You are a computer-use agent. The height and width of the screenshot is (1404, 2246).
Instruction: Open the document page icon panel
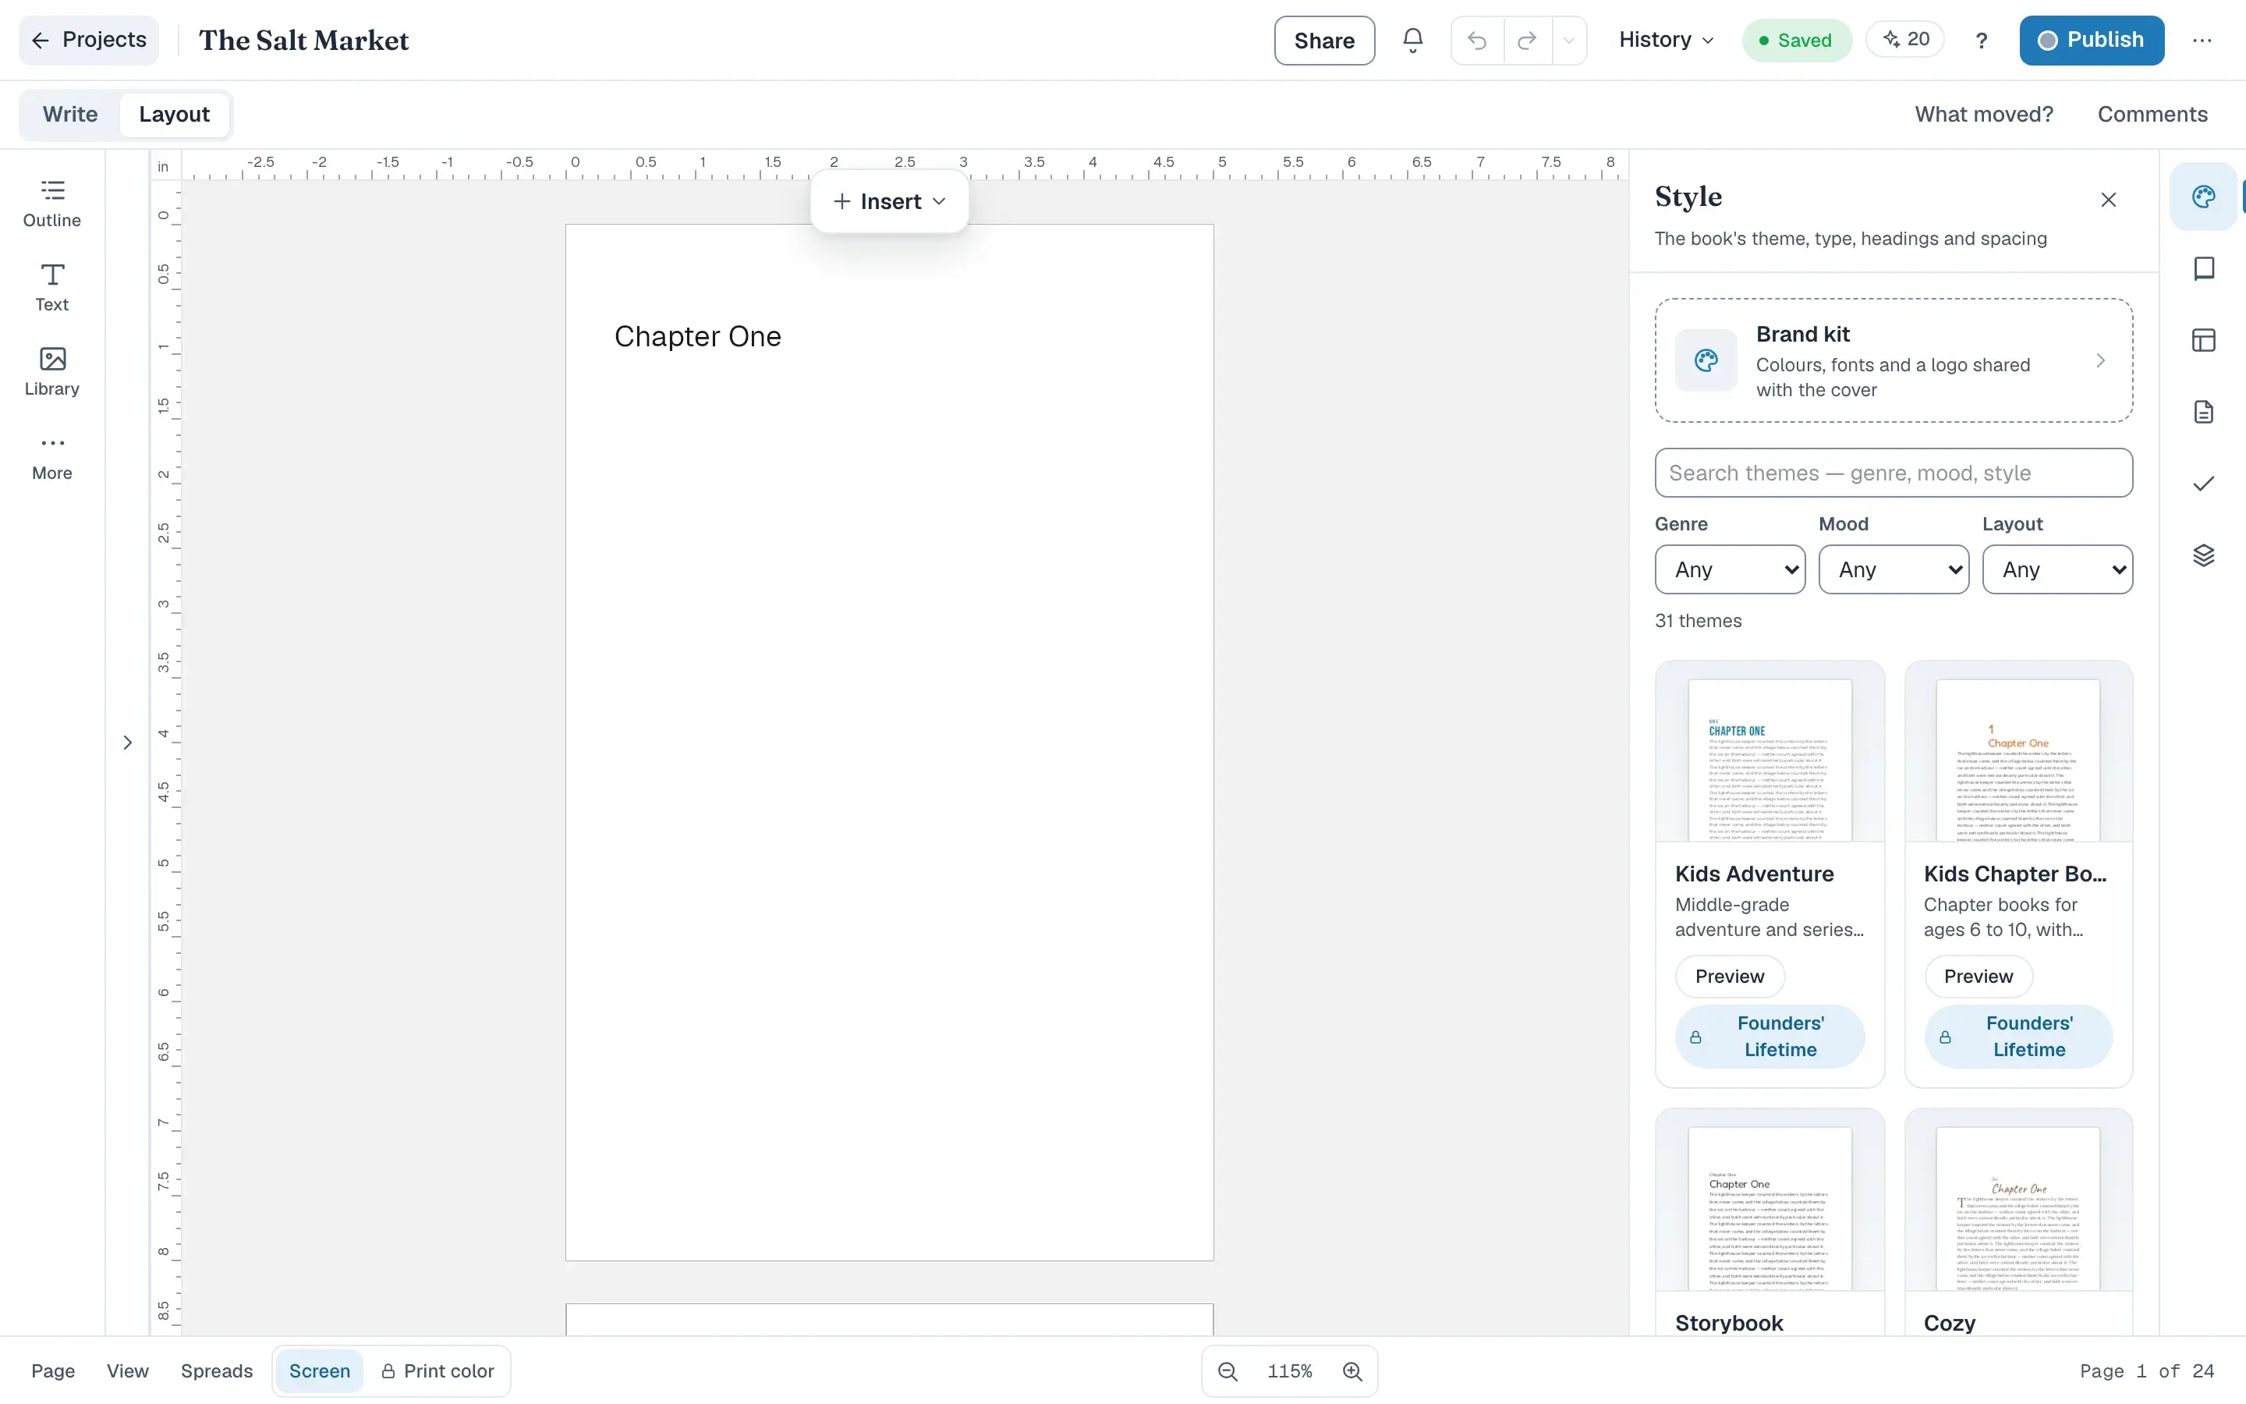click(2203, 411)
